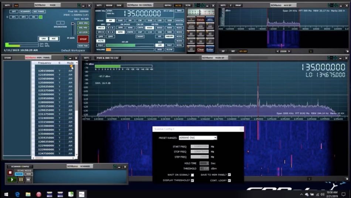Click zoom-in right arrow in Aux SP

pyautogui.click(x=289, y=51)
